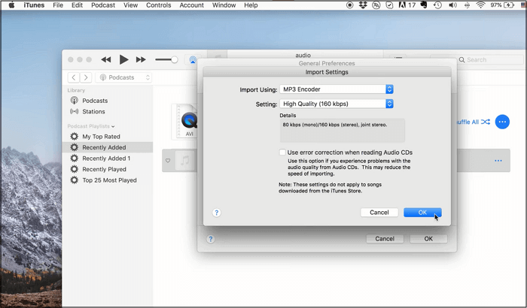Open the Podcasts media type selector

(x=125, y=77)
